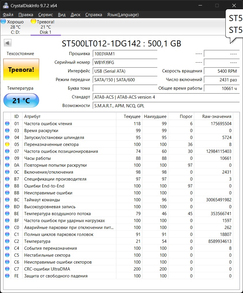Click the status icon for Ошибки End-to-End
243x293 pixels.
[x=7, y=186]
